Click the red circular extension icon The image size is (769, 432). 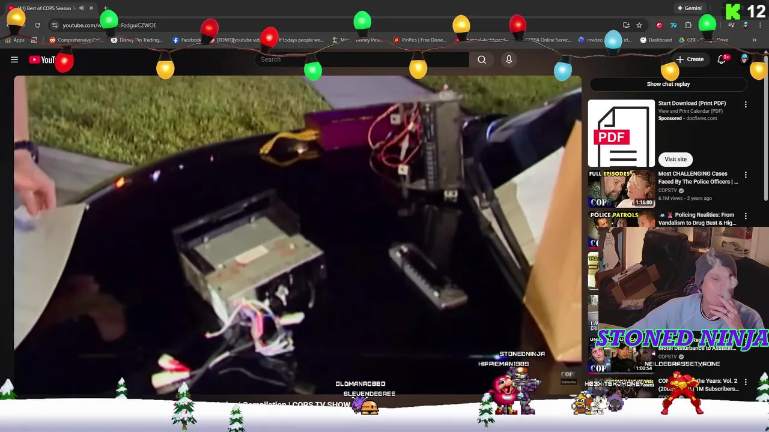tap(659, 25)
